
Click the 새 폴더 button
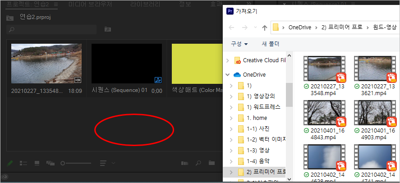(271, 44)
